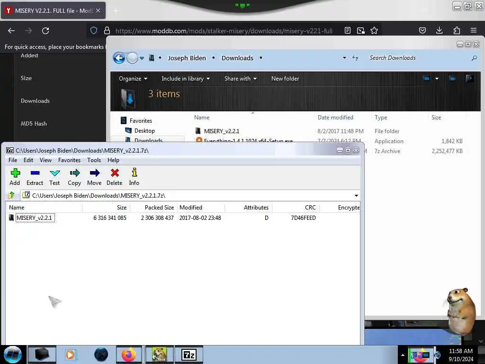The image size is (485, 364).
Task: Open the Explorer view options dropdown arrow
Action: [437, 79]
